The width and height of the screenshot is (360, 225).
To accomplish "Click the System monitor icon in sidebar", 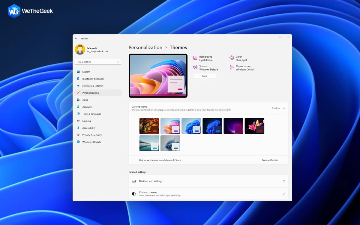I will coord(78,72).
